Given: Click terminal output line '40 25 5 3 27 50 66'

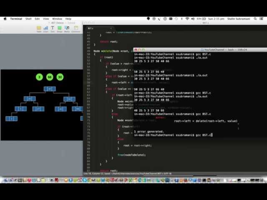Looking at the screenshot, I should [x=149, y=110].
